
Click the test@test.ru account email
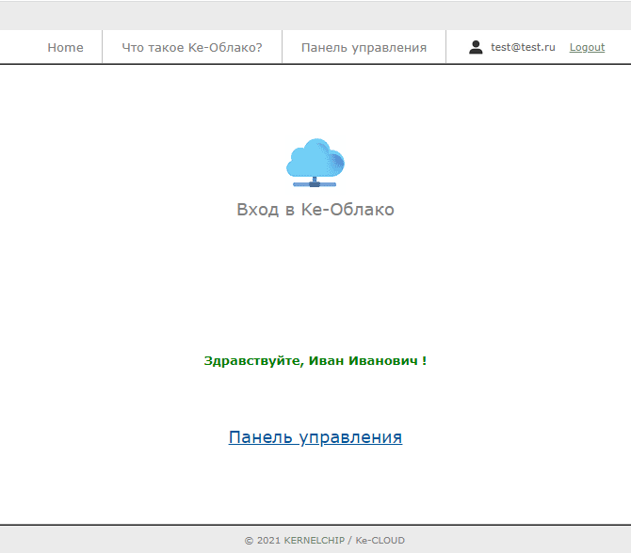[523, 47]
